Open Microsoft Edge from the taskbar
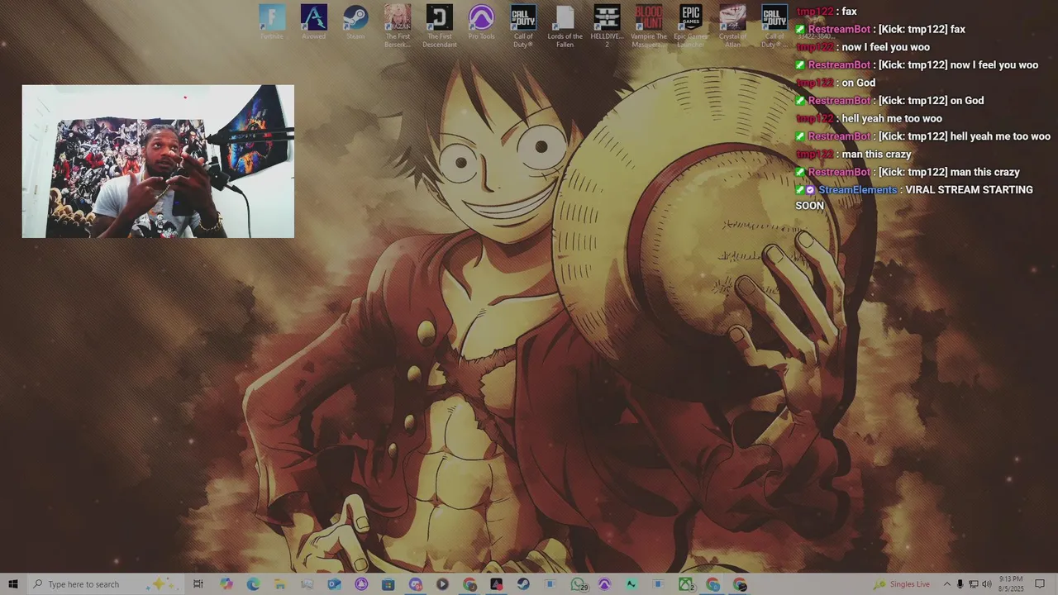The image size is (1058, 595). [253, 584]
